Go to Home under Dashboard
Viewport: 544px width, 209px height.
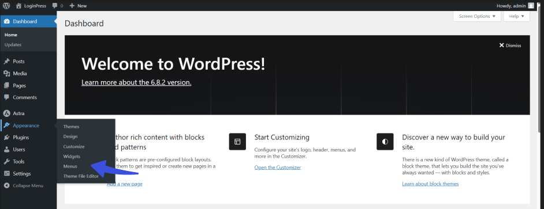[x=11, y=35]
